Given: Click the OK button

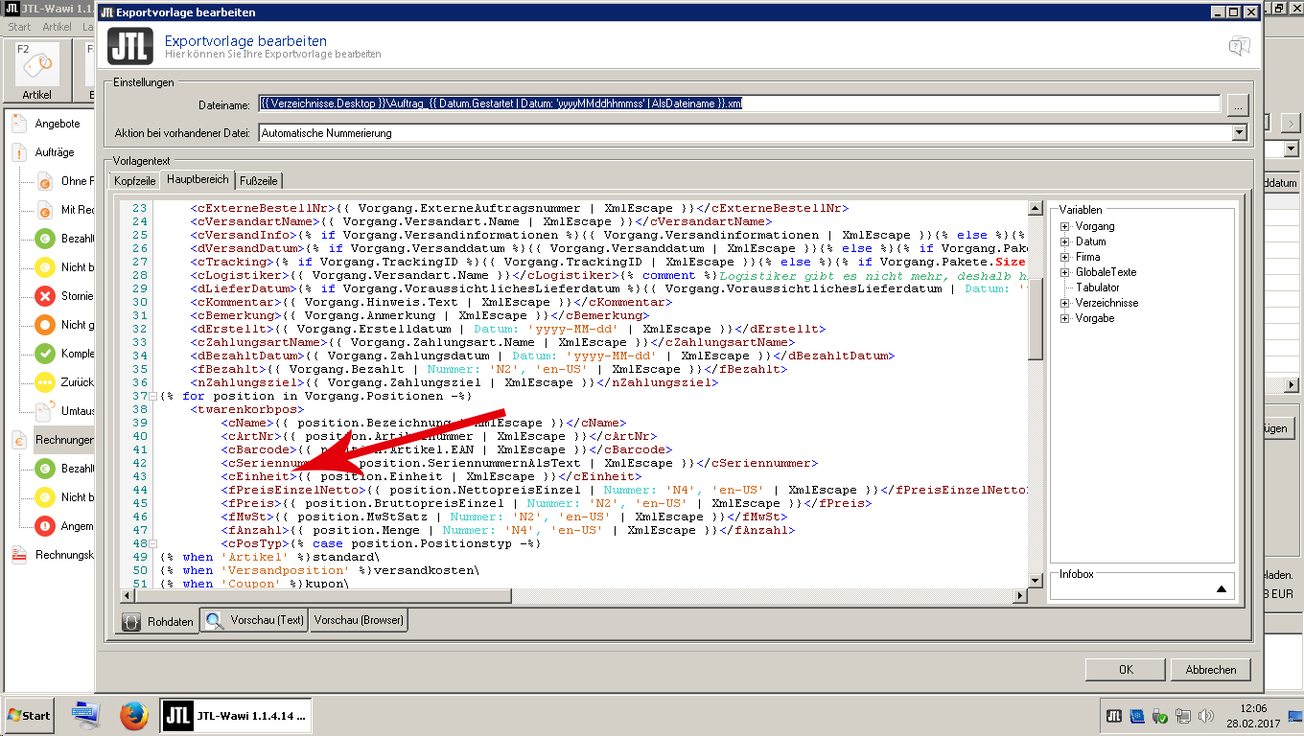Looking at the screenshot, I should coord(1126,670).
